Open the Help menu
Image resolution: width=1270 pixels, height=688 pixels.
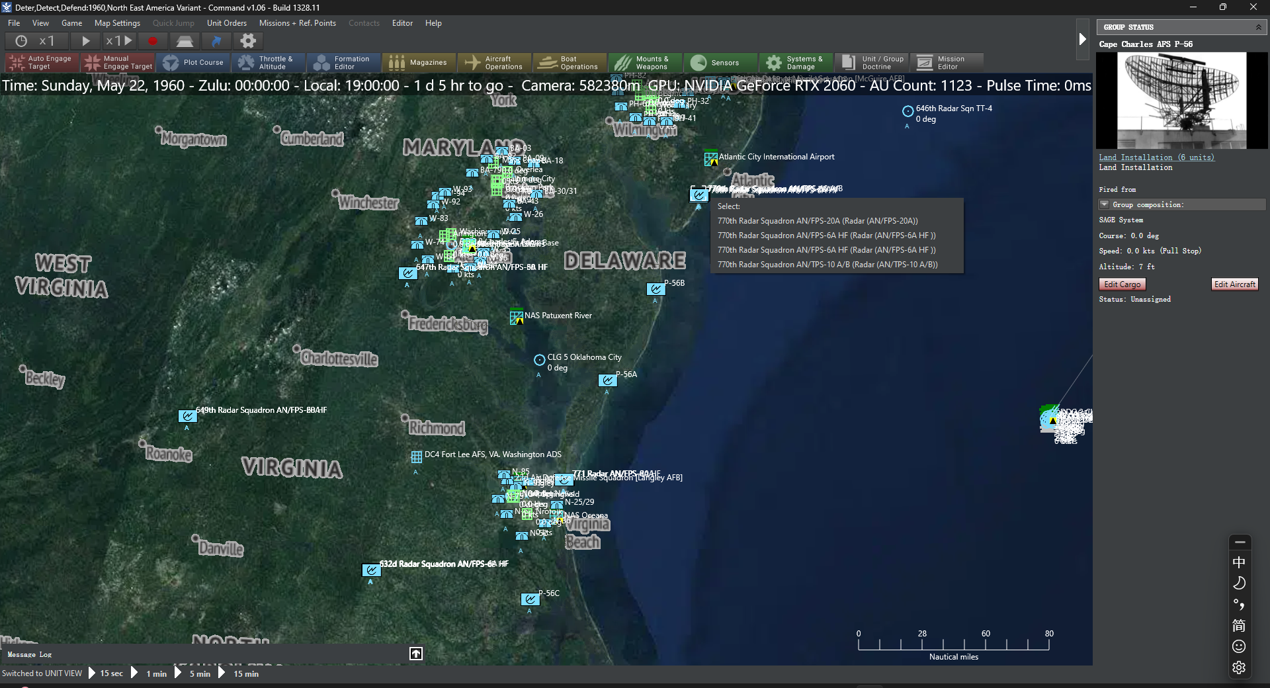[x=433, y=23]
